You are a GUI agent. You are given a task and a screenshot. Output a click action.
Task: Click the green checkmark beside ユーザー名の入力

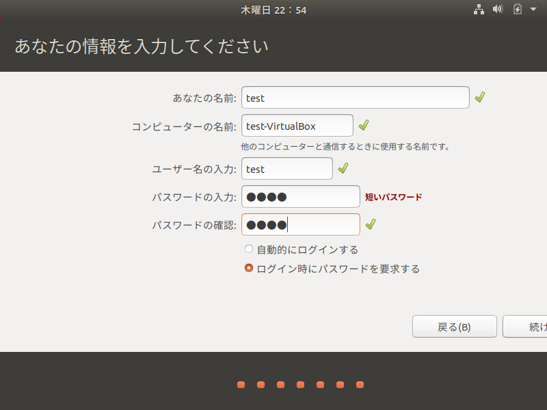pyautogui.click(x=343, y=168)
